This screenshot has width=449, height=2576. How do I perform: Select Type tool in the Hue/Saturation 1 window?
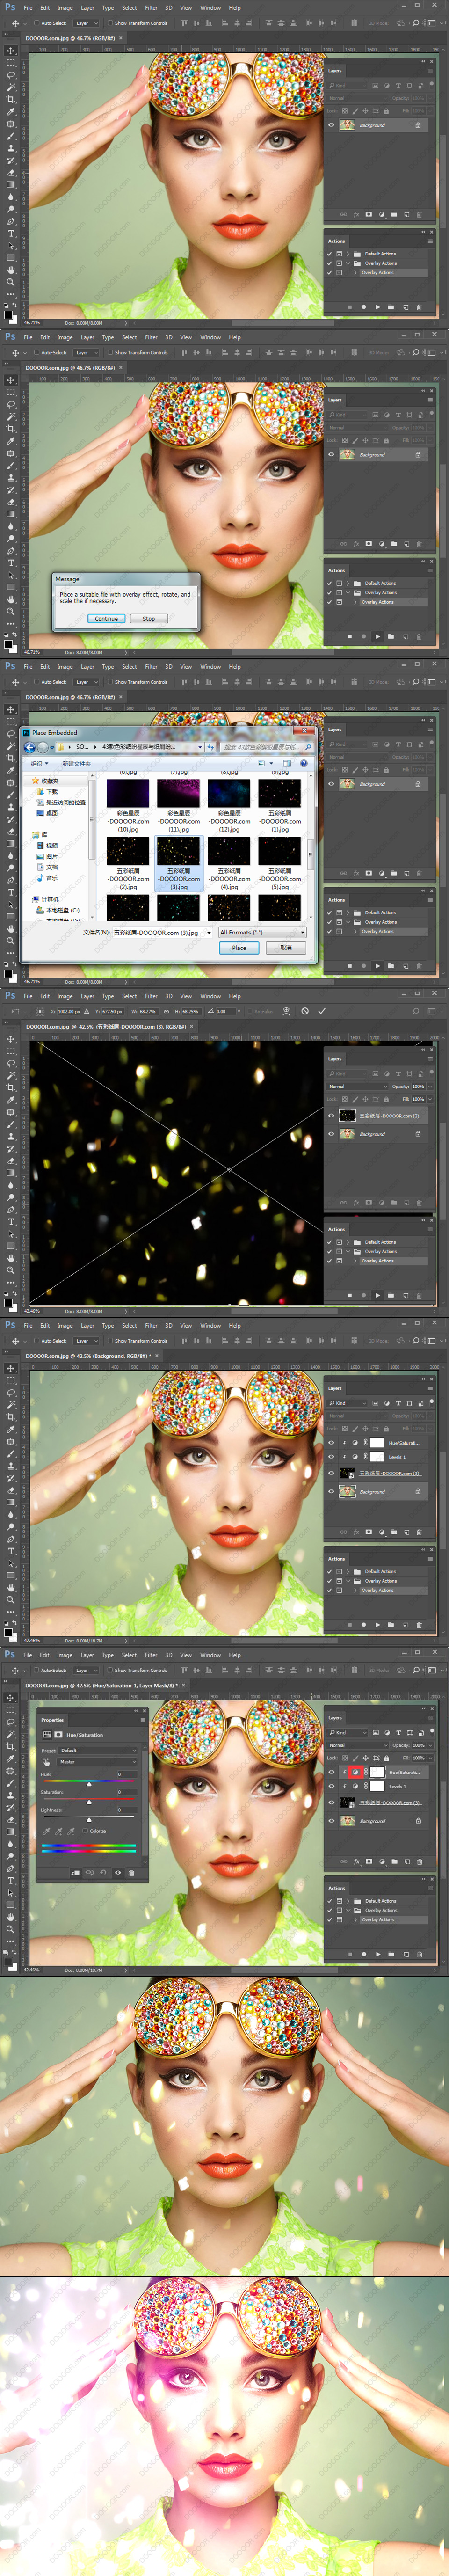click(x=11, y=1880)
